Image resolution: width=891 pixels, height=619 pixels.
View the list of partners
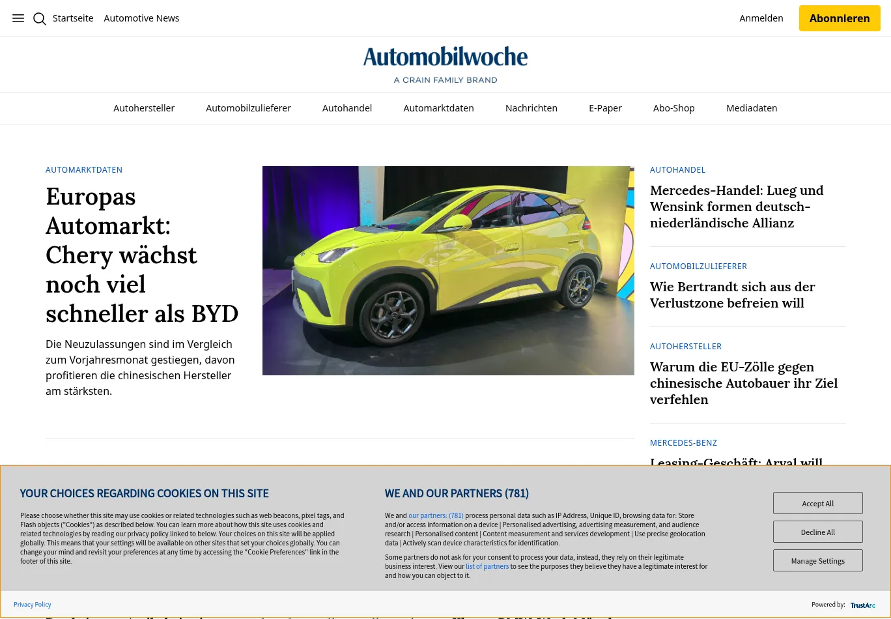(x=487, y=566)
